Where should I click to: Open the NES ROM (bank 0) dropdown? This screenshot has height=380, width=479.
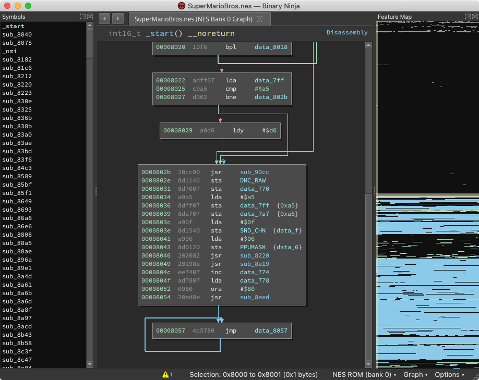point(364,374)
